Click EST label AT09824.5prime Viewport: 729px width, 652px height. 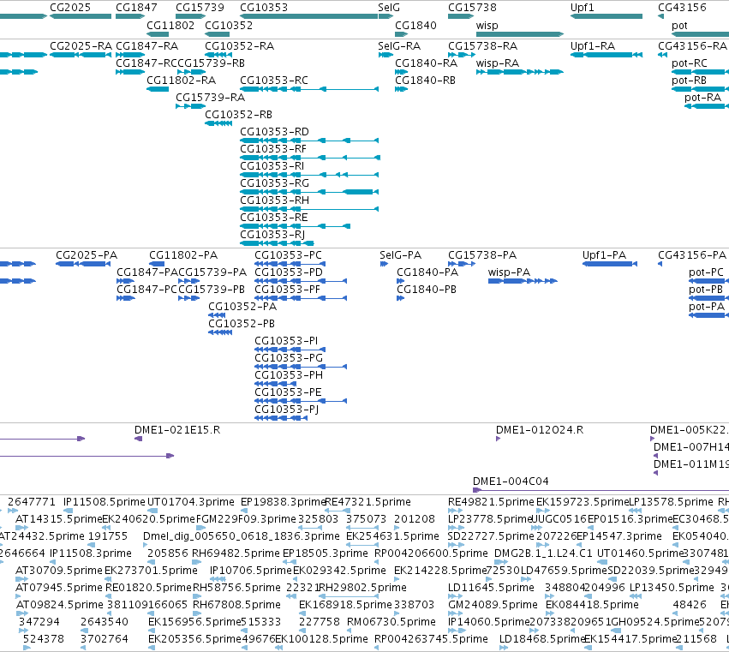[x=59, y=605]
